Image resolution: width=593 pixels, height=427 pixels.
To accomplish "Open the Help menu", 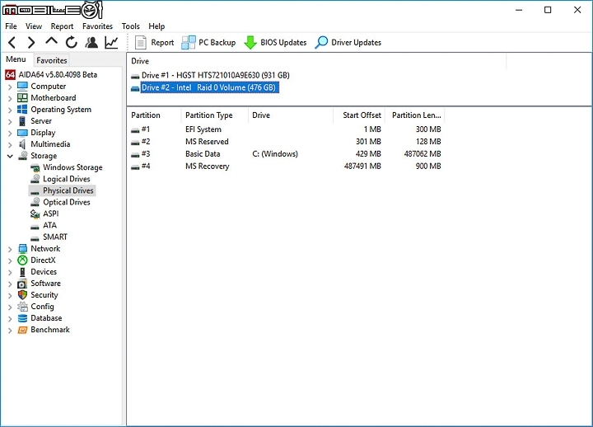I will tap(156, 26).
